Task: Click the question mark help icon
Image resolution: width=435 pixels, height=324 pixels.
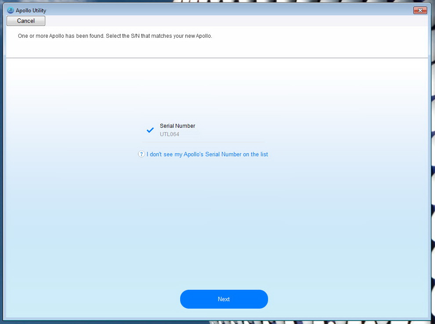Action: [x=141, y=154]
